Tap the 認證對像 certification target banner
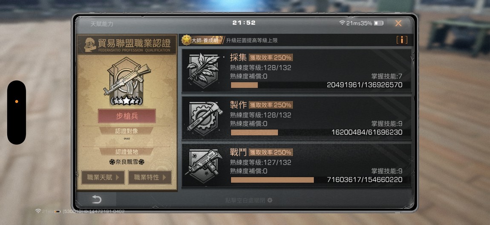The height and width of the screenshot is (225, 490). 127,131
